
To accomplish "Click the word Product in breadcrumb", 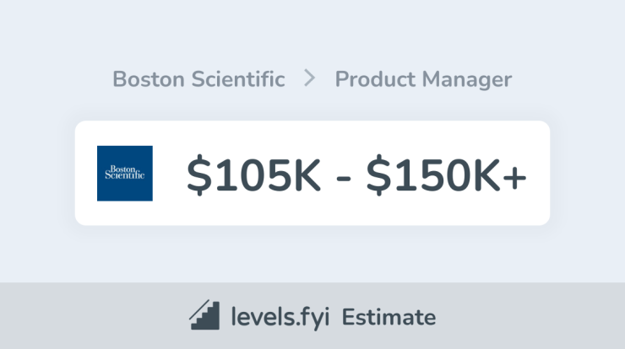I will click(375, 78).
